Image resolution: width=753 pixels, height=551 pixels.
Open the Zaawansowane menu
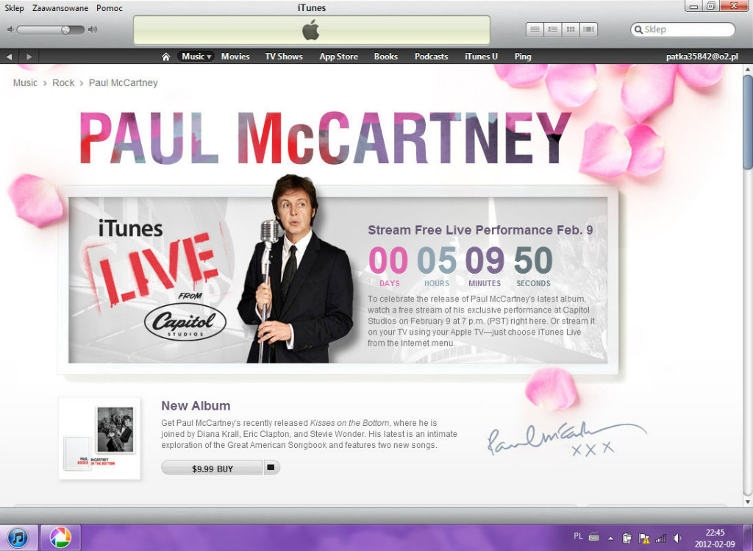(x=60, y=8)
